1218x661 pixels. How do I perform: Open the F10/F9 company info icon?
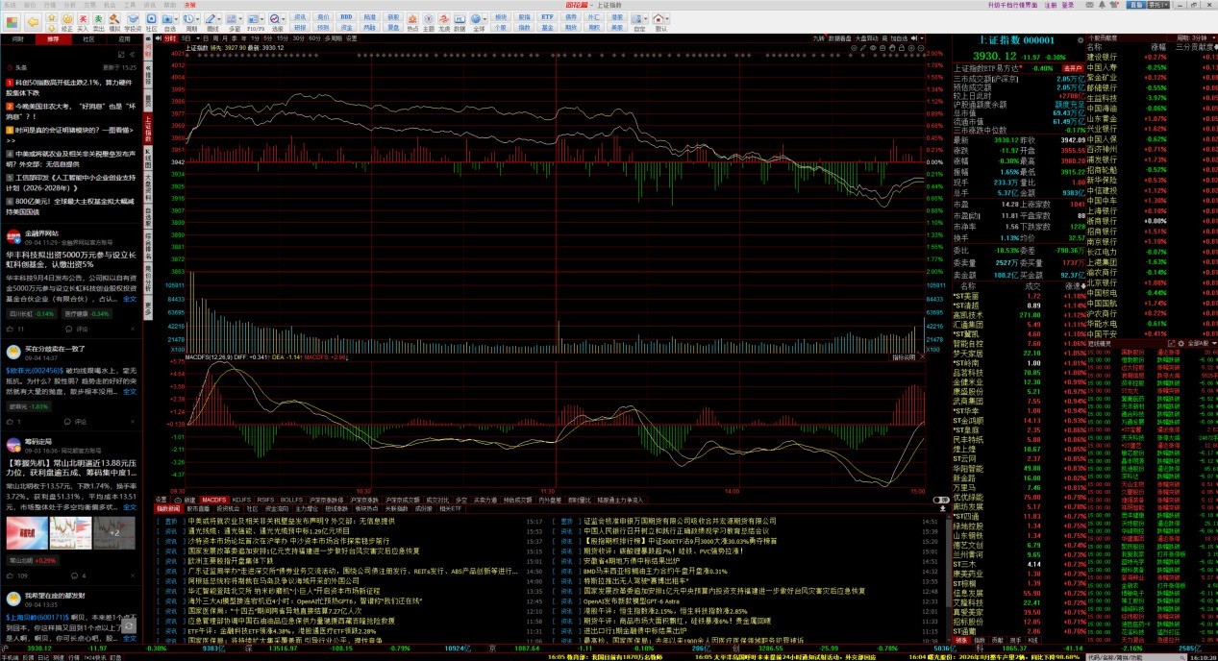[253, 21]
